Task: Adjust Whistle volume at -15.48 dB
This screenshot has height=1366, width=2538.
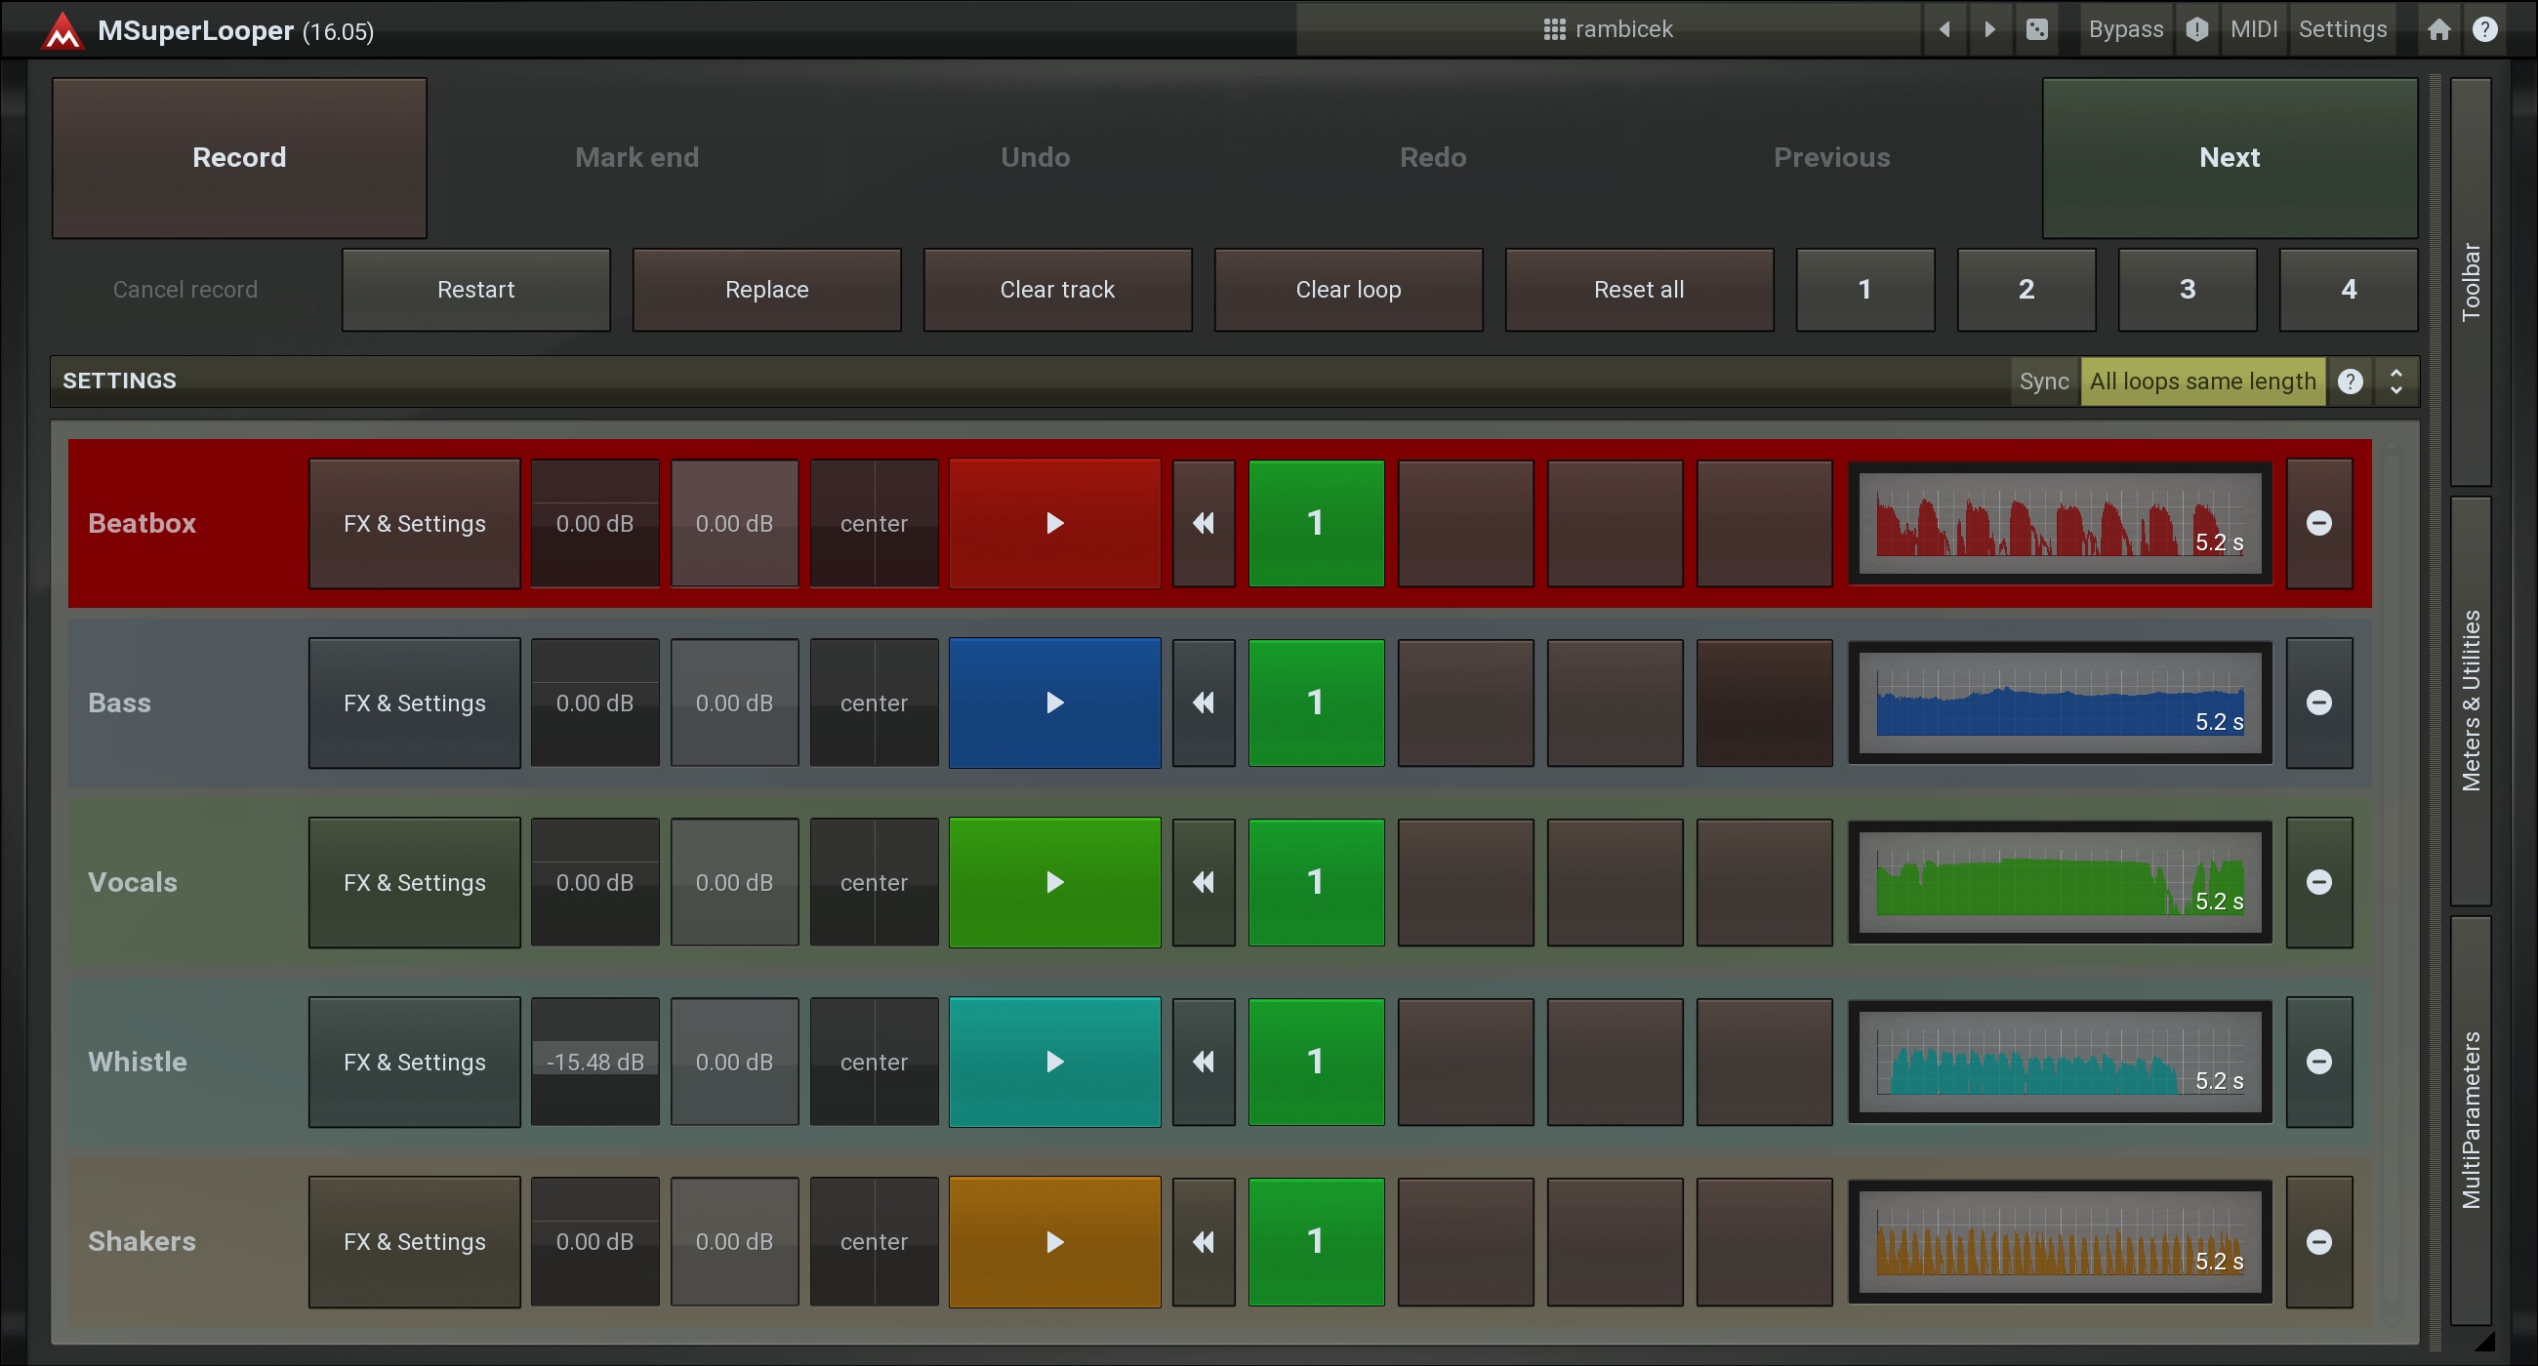Action: [595, 1062]
